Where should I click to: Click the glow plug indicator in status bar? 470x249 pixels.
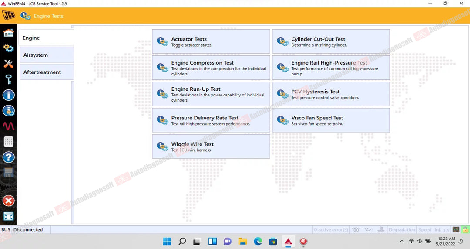tap(356, 229)
